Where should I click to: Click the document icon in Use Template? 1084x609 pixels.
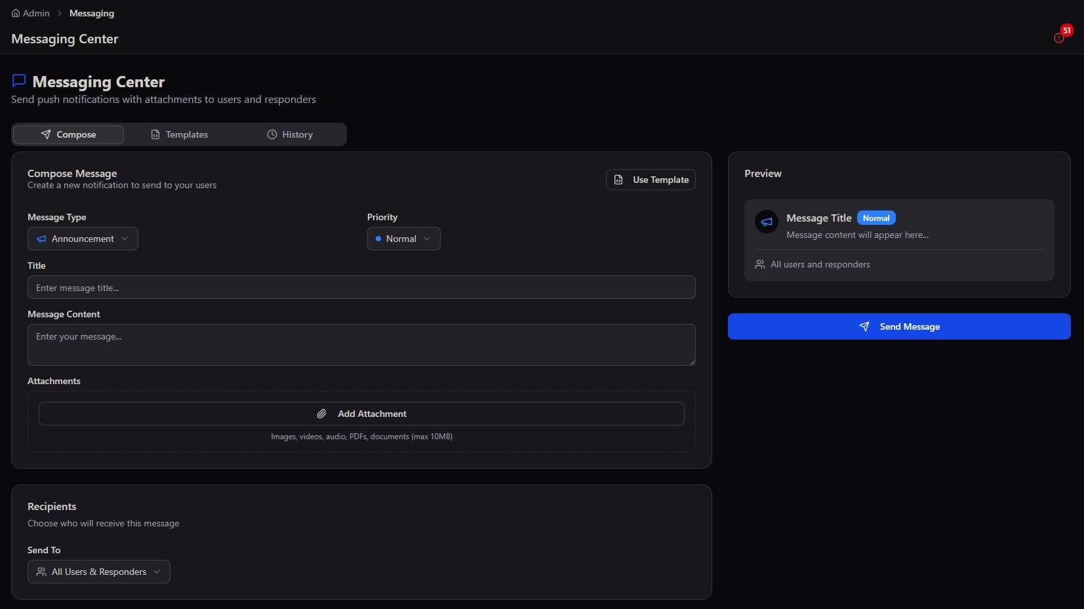pyautogui.click(x=618, y=180)
